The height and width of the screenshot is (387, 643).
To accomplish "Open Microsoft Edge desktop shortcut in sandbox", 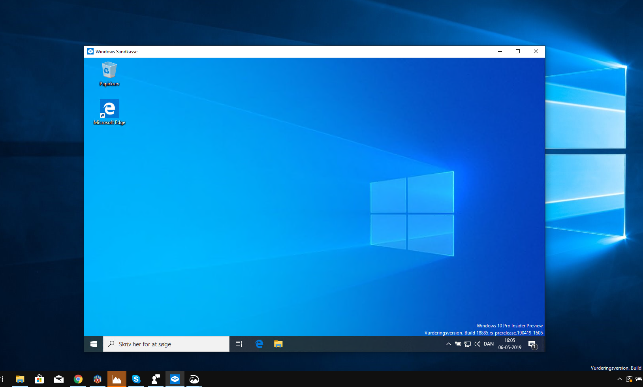I will pos(109,109).
